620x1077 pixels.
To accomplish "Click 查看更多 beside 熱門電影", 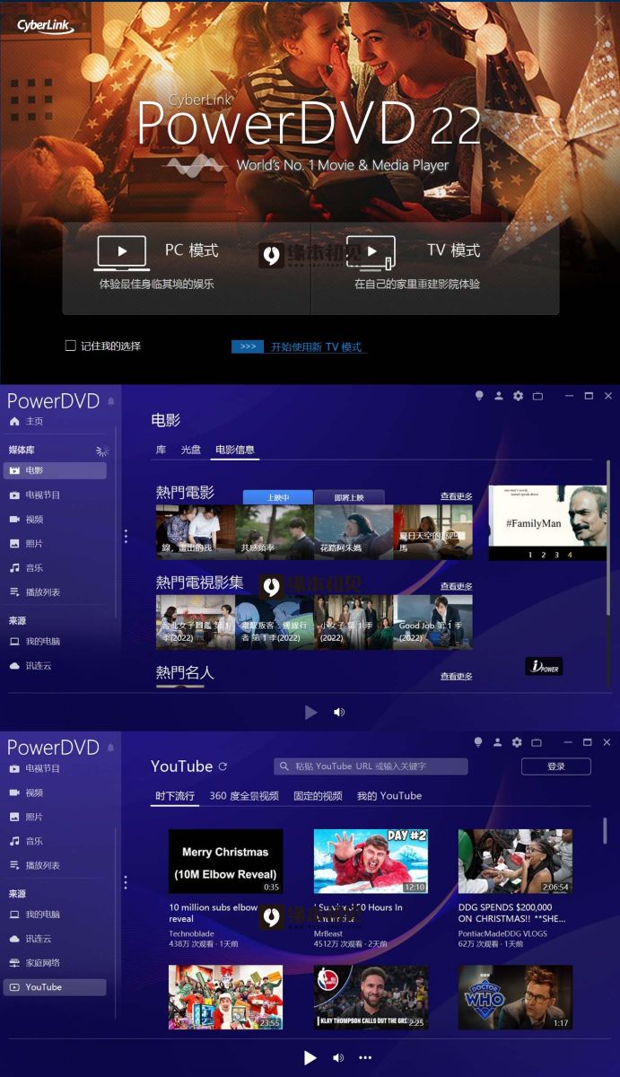I will pyautogui.click(x=456, y=496).
